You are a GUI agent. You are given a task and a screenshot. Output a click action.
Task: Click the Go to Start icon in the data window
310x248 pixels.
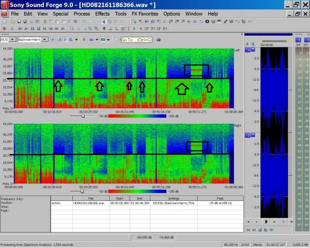(248, 229)
